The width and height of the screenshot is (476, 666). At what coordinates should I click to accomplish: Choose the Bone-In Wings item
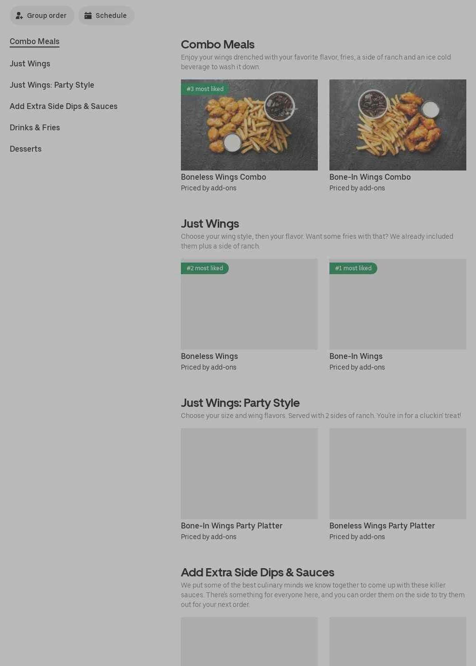[x=398, y=315]
